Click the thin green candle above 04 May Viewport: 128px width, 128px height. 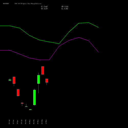click(x=26, y=106)
